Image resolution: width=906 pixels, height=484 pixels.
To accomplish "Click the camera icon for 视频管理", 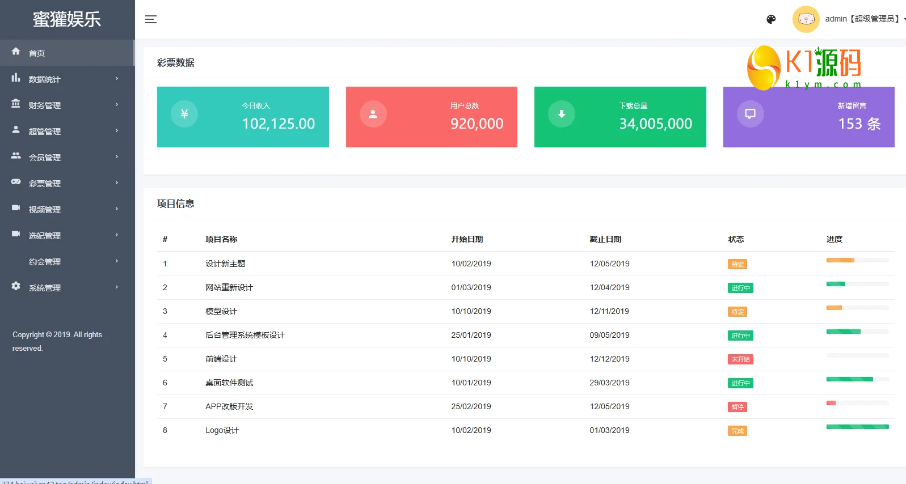I will (16, 208).
